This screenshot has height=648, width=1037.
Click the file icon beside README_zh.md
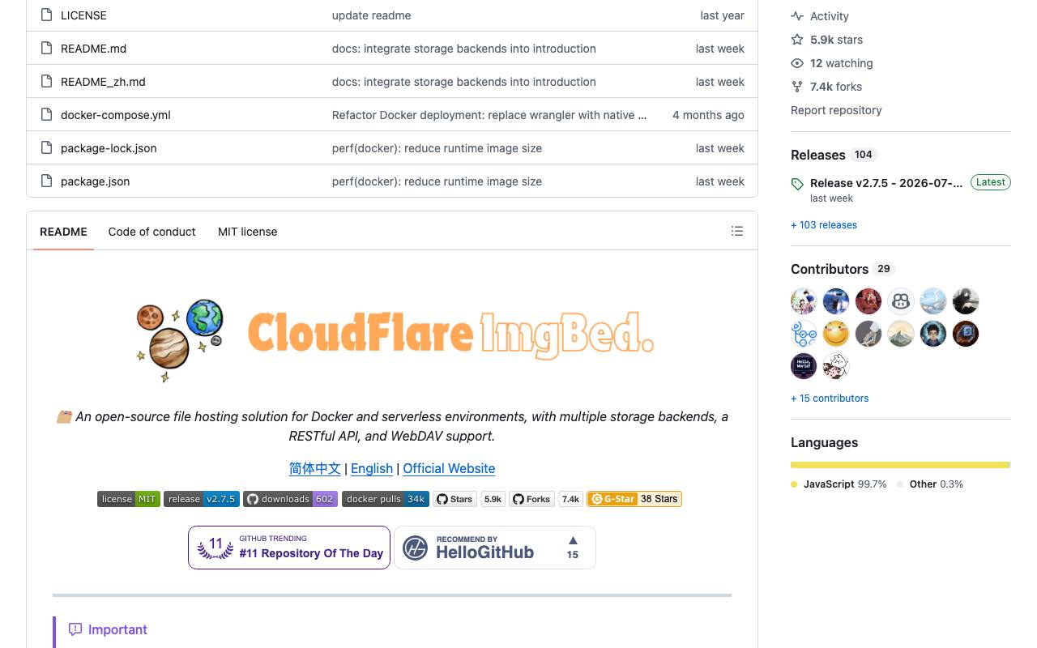pyautogui.click(x=46, y=82)
